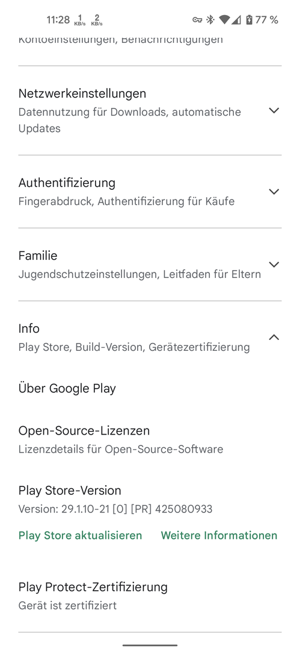Select Play Protect-Zertifizierung entry

(150, 596)
